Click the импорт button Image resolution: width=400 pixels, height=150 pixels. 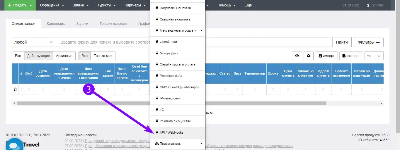[x=326, y=56]
